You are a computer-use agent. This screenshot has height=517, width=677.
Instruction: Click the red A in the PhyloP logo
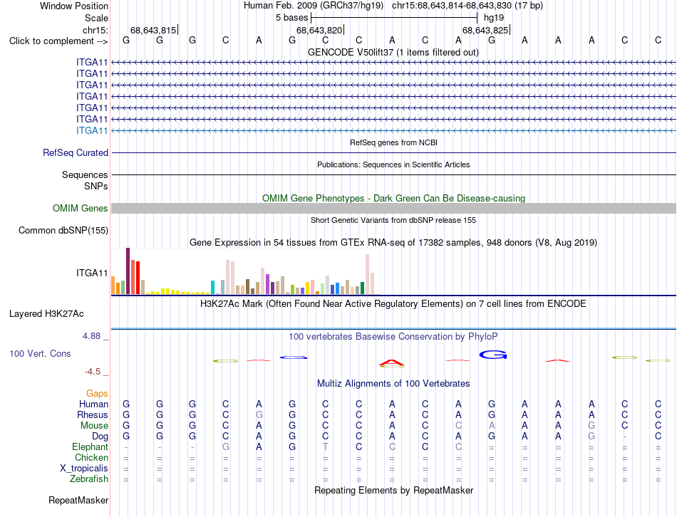(x=392, y=363)
